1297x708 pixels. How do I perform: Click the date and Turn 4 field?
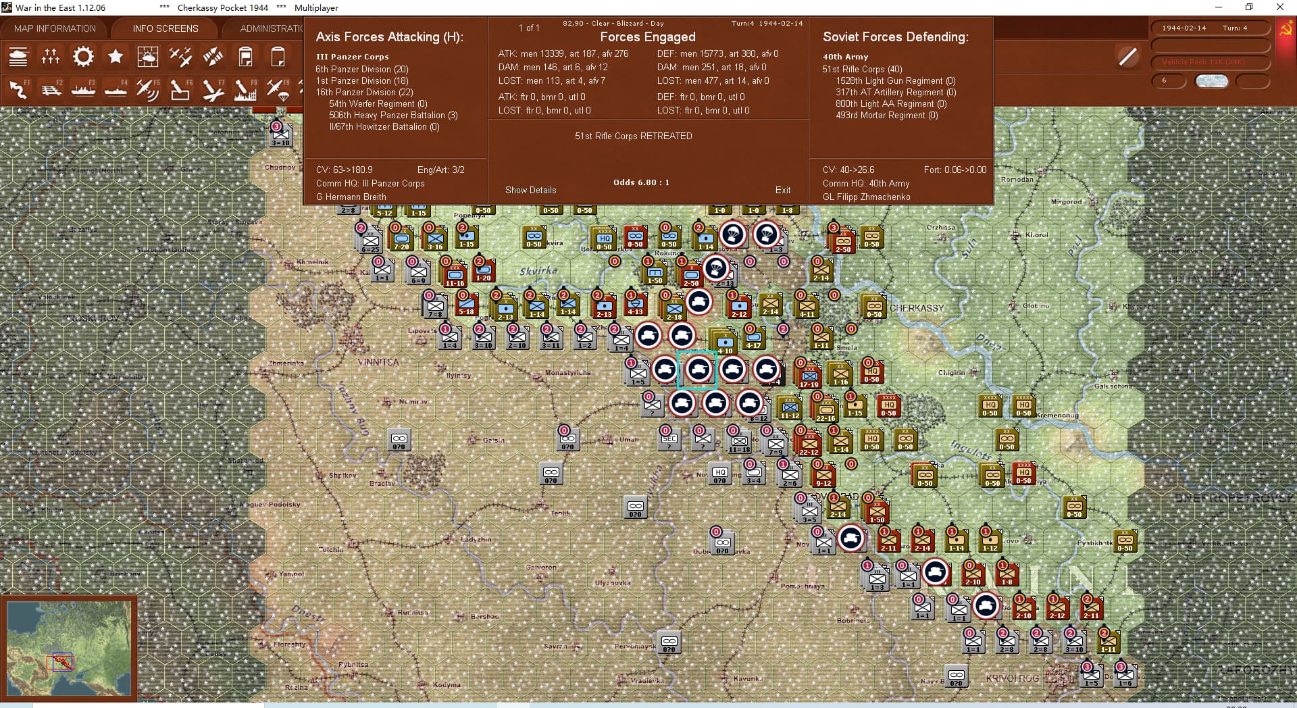tap(1210, 28)
